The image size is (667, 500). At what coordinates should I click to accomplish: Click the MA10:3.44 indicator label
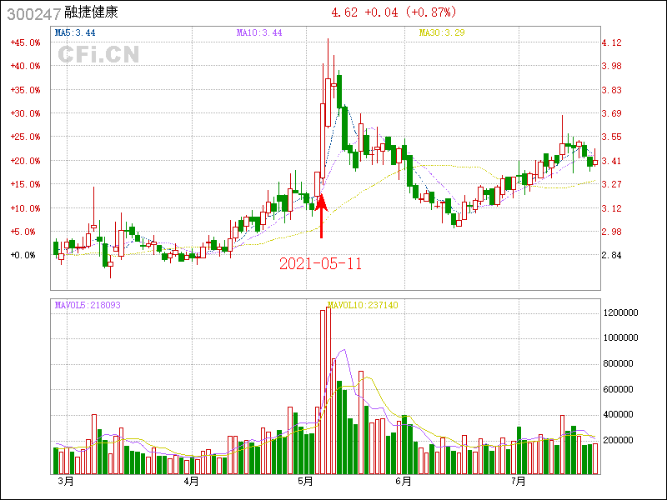(x=259, y=32)
